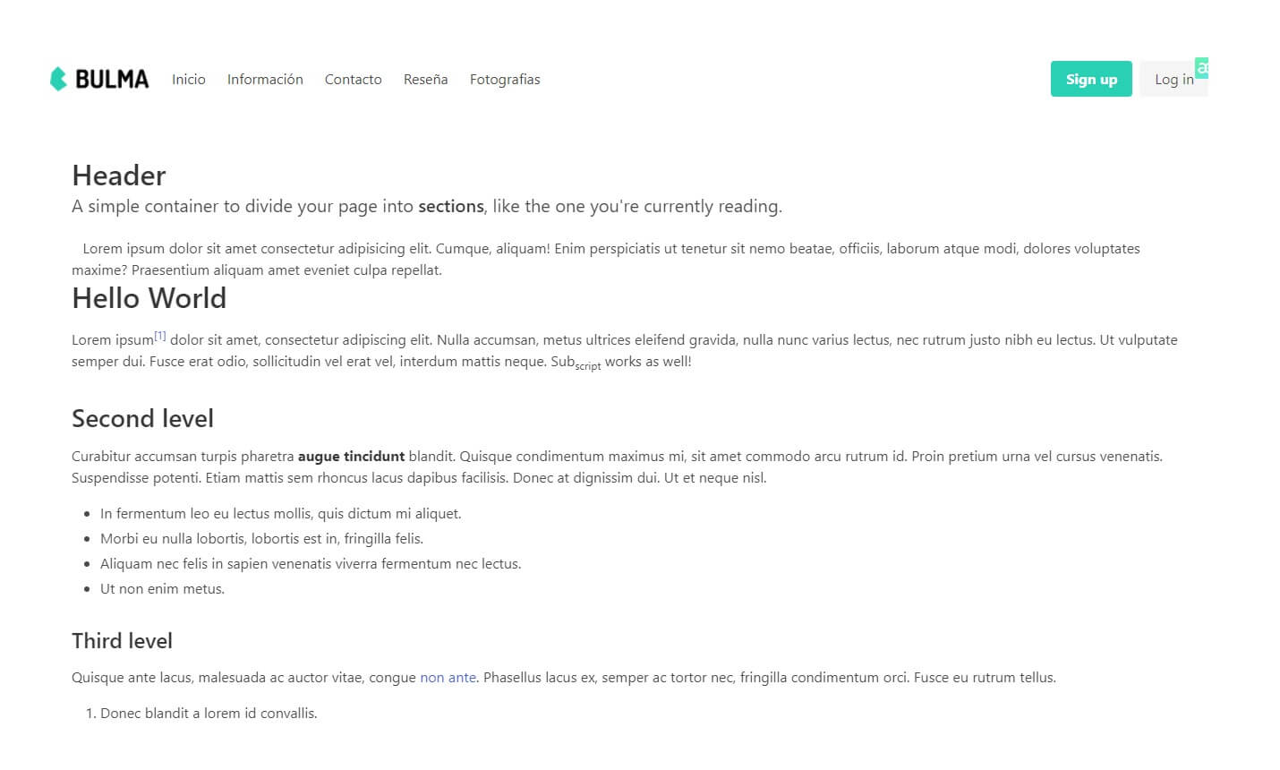Click bullet item 'Ut non enim metus.'
Screen dimensions: 1280x770
click(162, 589)
